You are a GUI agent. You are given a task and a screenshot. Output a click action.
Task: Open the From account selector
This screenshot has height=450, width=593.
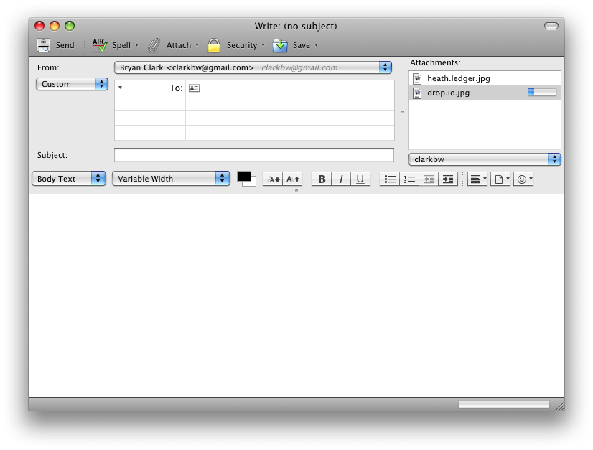point(253,67)
